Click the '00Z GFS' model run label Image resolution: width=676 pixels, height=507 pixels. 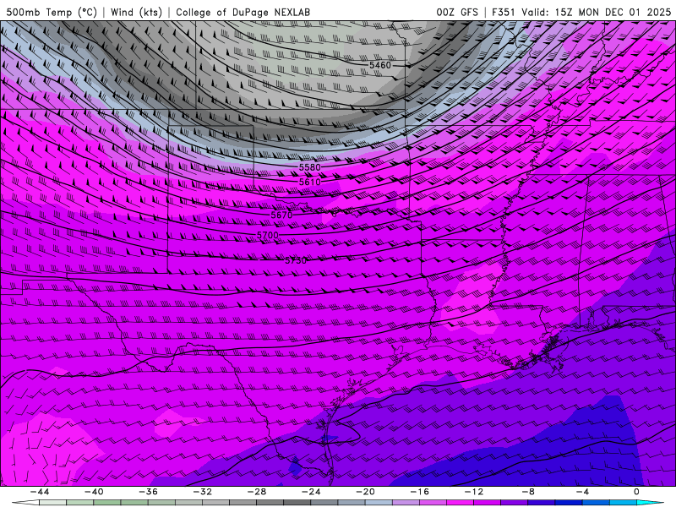coord(457,12)
